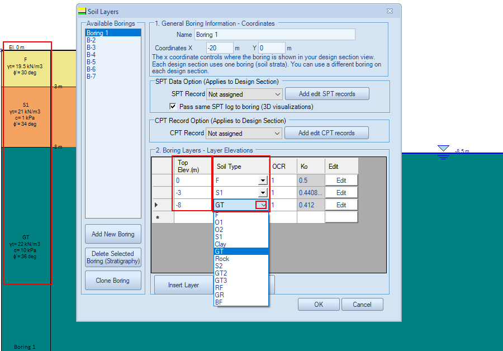Select B-4 in Available Borings

(x=113, y=55)
